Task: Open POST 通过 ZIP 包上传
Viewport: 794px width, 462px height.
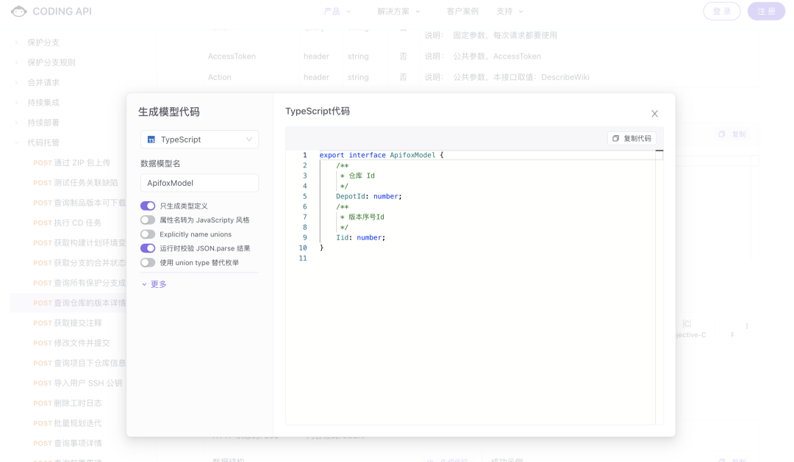Action: click(x=71, y=163)
